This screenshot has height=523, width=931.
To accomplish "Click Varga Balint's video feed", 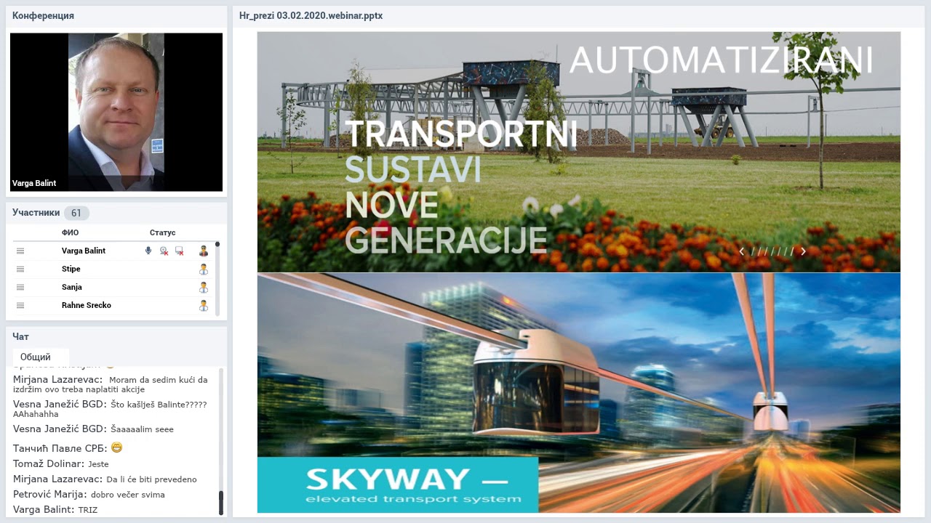I will click(116, 112).
